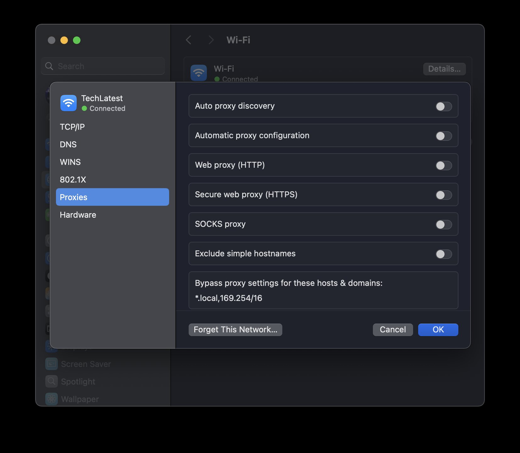Switch to the TCP/IP section
The width and height of the screenshot is (520, 453).
(72, 127)
